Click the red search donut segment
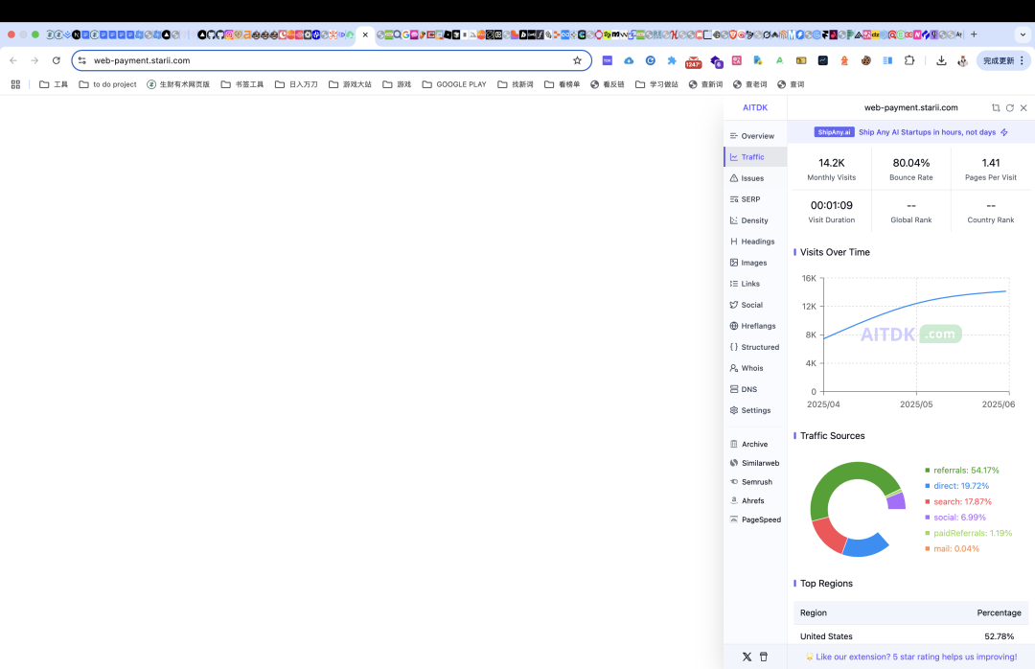This screenshot has width=1035, height=669. (829, 535)
